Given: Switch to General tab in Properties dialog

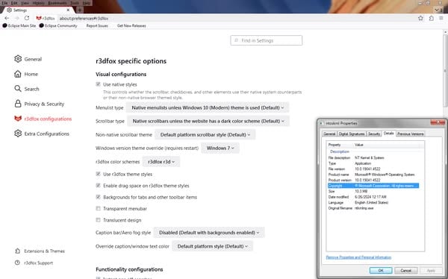Looking at the screenshot, I should (329, 134).
